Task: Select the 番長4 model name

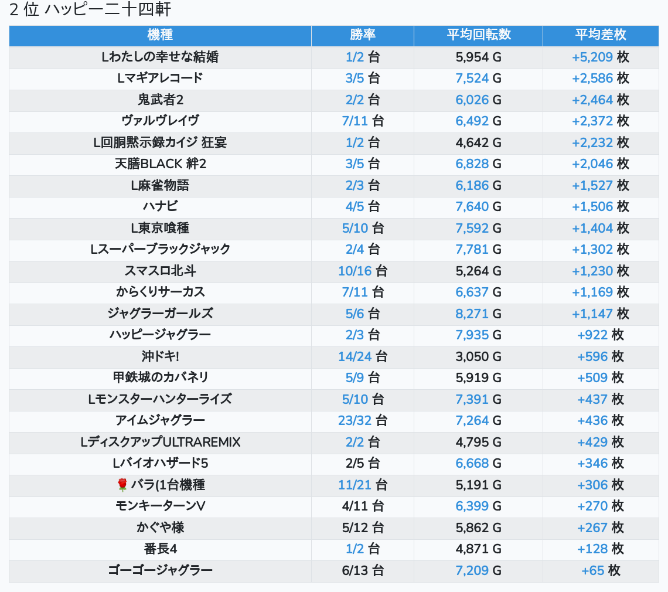Action: tap(160, 549)
